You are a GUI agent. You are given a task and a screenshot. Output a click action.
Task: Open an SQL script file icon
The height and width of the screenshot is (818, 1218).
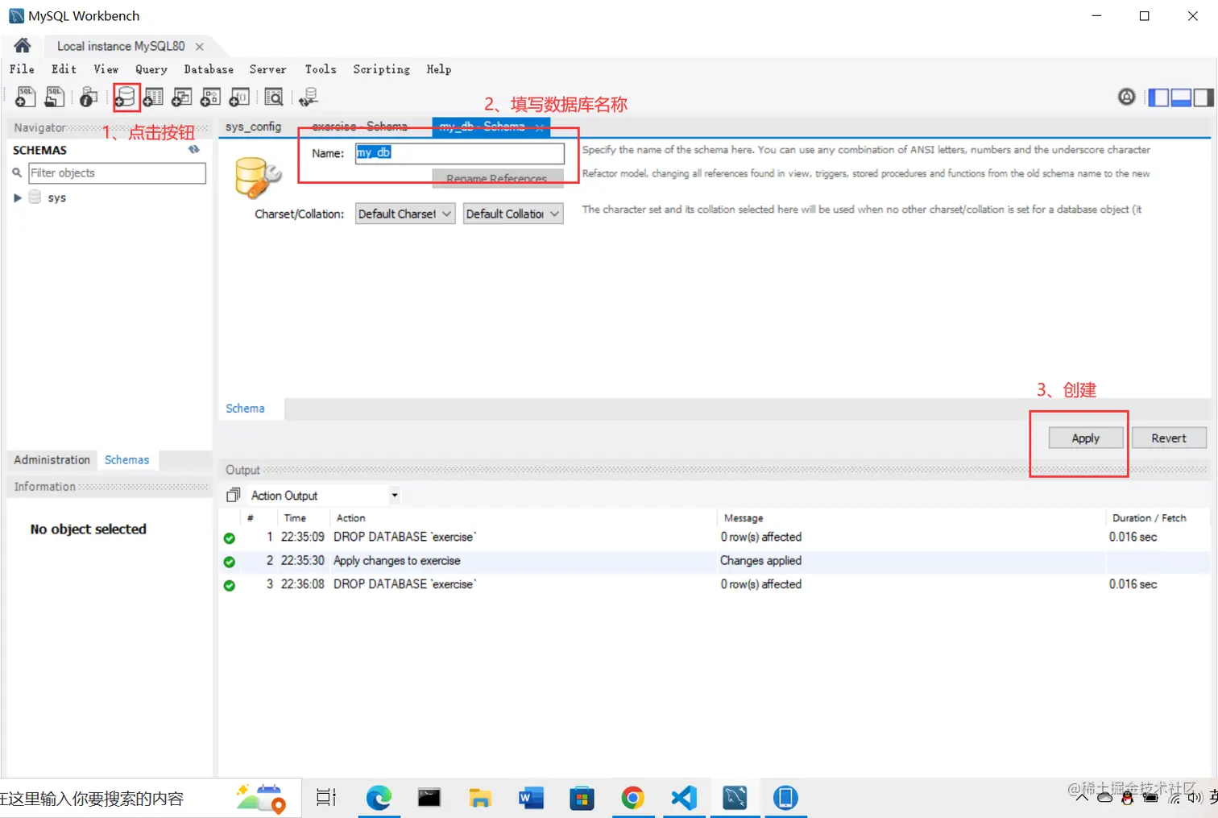tap(54, 98)
